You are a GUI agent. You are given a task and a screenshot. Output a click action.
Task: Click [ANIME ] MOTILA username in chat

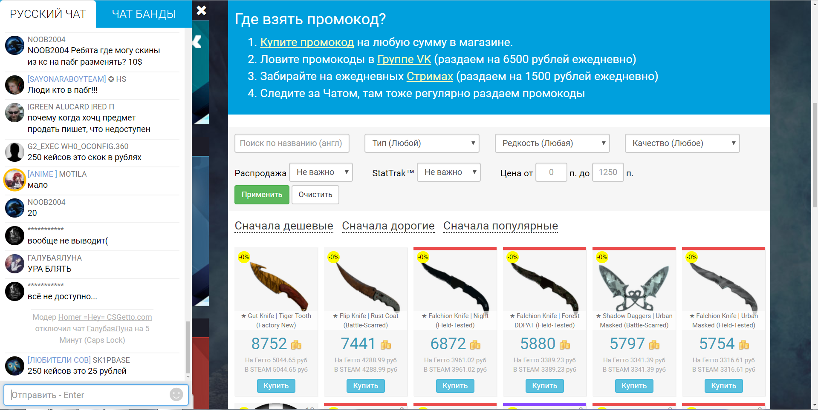coord(57,174)
